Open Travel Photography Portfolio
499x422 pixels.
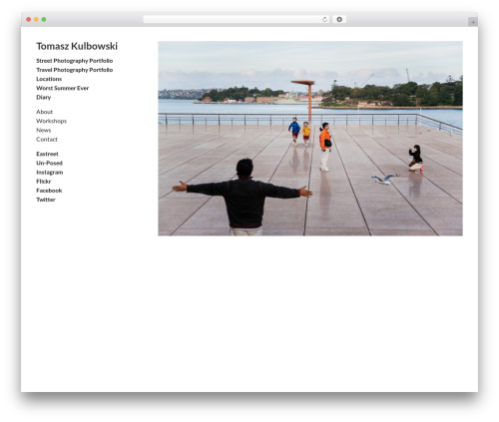[x=75, y=70]
